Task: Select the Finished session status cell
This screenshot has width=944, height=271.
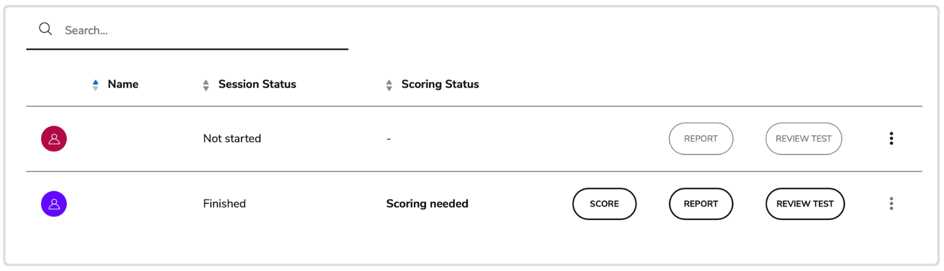Action: coord(224,204)
